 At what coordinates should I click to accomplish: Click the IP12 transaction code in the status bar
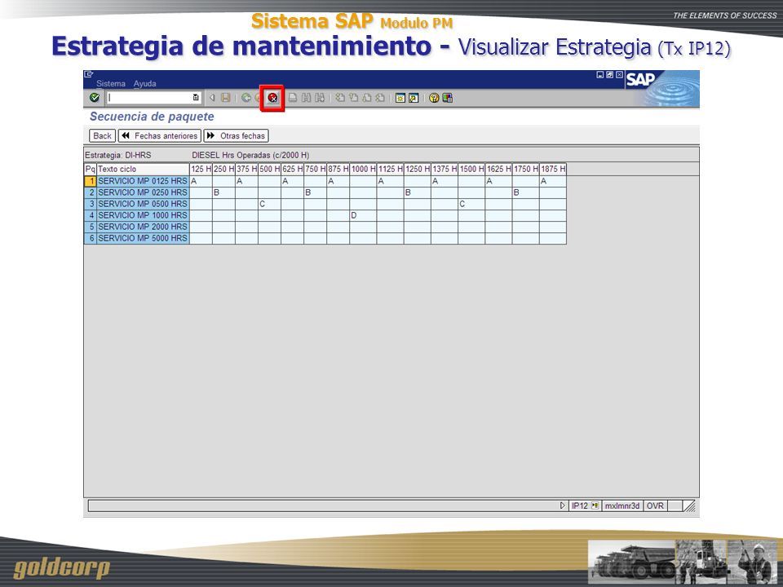click(580, 505)
